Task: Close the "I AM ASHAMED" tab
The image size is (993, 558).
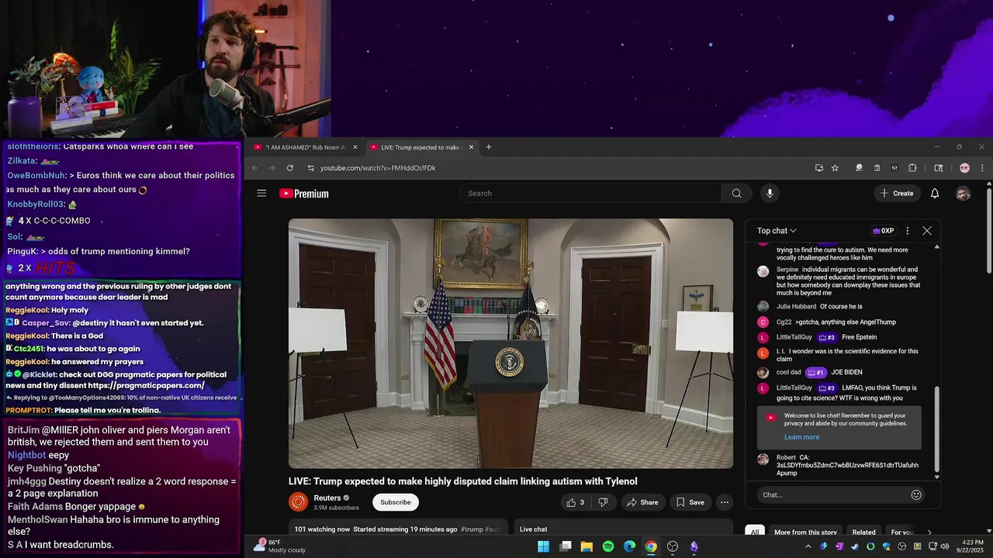Action: tap(355, 147)
